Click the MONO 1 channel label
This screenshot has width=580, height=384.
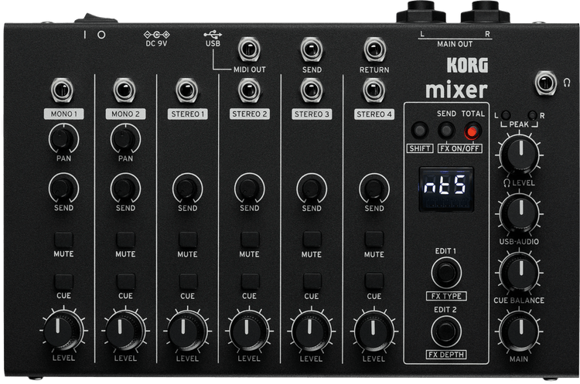(x=63, y=114)
